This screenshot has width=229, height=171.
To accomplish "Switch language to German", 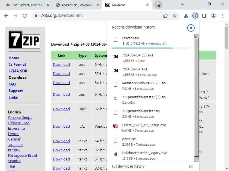I will pos(15,139).
